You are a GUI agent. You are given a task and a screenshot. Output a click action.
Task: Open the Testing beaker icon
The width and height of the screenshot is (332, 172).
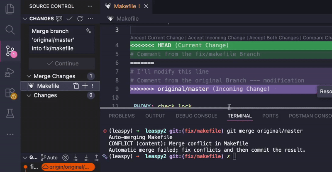[x=10, y=112]
